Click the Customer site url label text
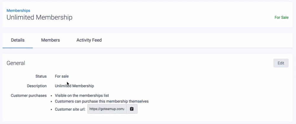 point(70,109)
